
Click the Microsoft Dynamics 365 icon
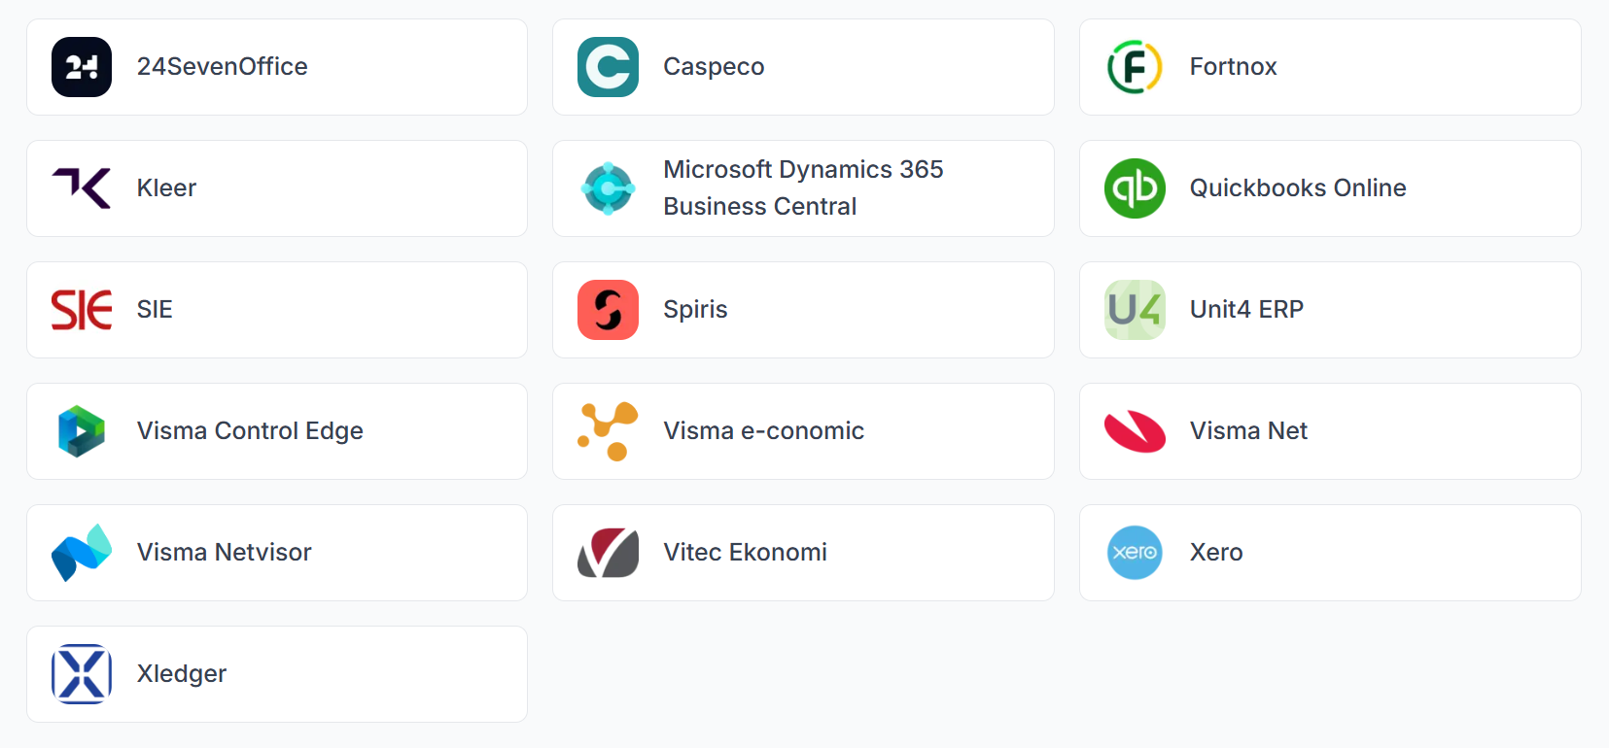[608, 188]
